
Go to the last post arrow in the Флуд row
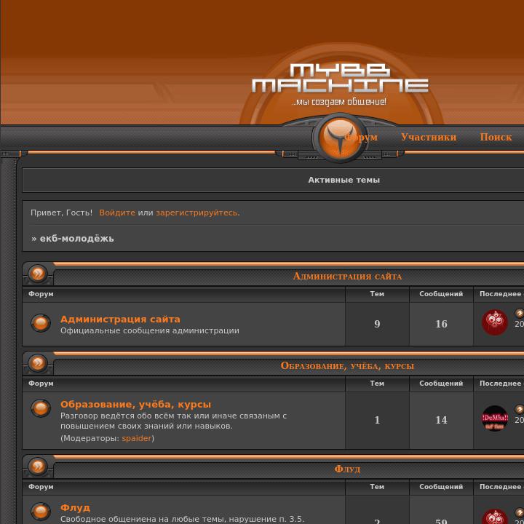(520, 512)
